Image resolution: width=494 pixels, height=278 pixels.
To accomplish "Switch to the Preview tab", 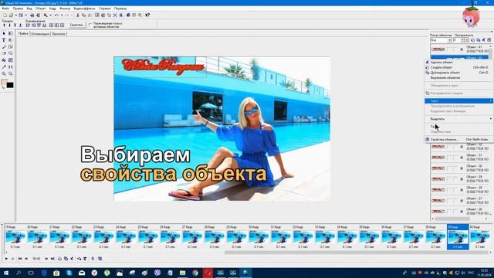I will point(59,34).
